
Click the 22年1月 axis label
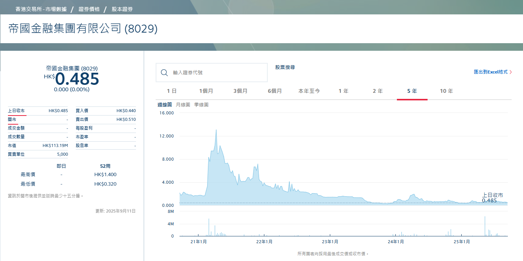tap(264, 242)
